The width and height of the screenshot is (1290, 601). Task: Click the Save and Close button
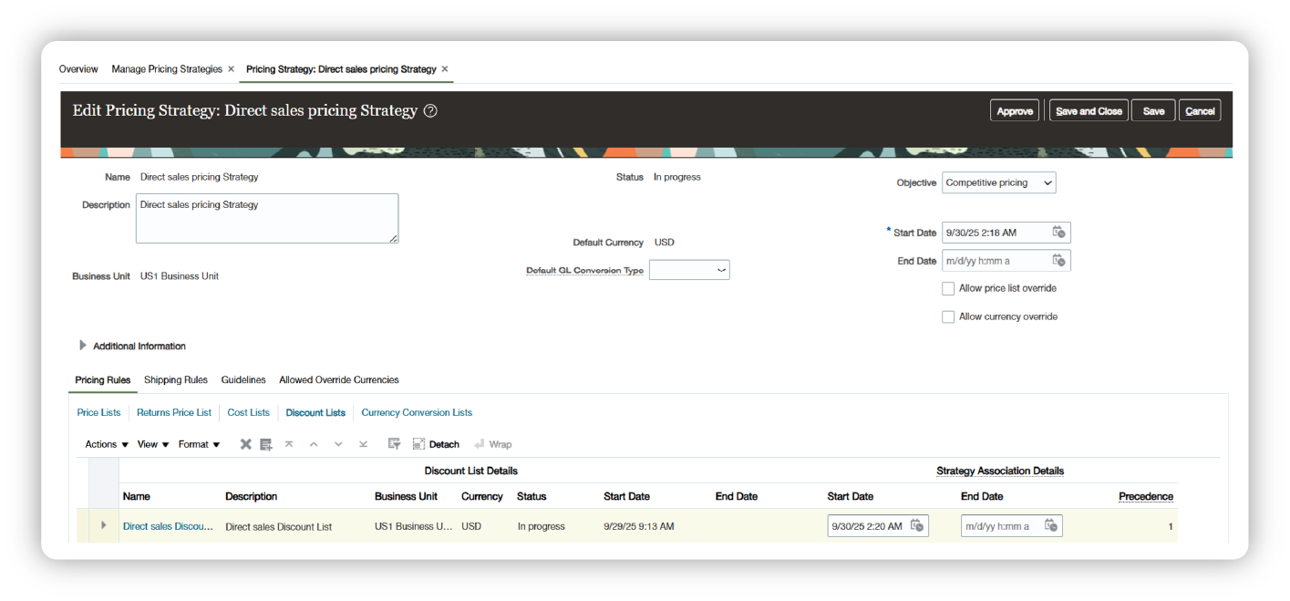pyautogui.click(x=1088, y=109)
